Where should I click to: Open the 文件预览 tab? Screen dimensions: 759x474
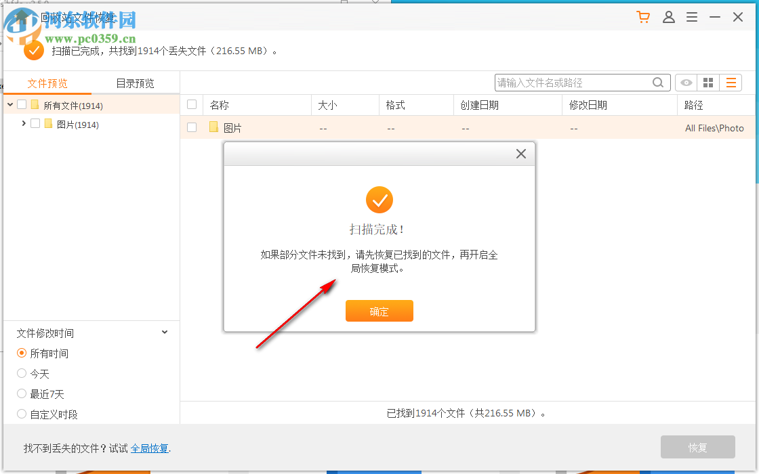point(47,83)
